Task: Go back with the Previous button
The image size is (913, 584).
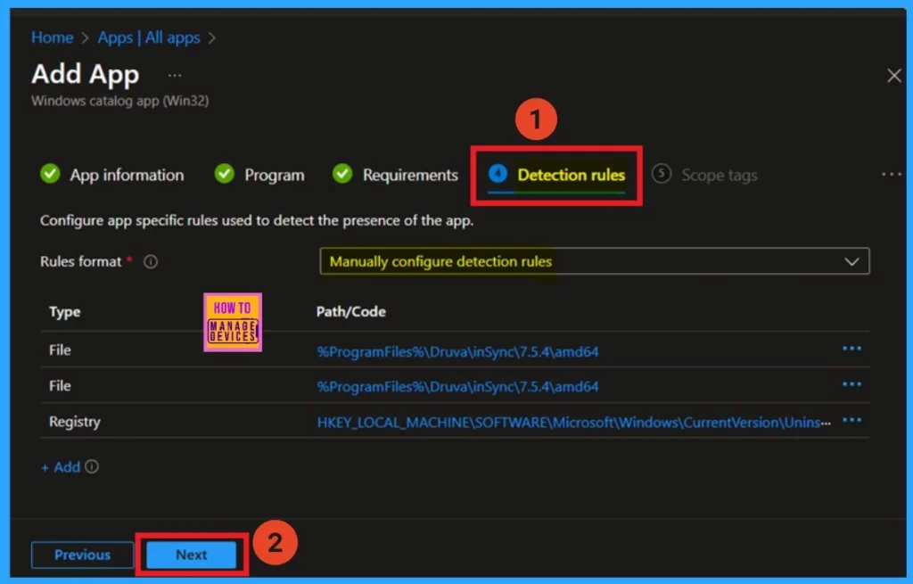Action: pyautogui.click(x=83, y=555)
